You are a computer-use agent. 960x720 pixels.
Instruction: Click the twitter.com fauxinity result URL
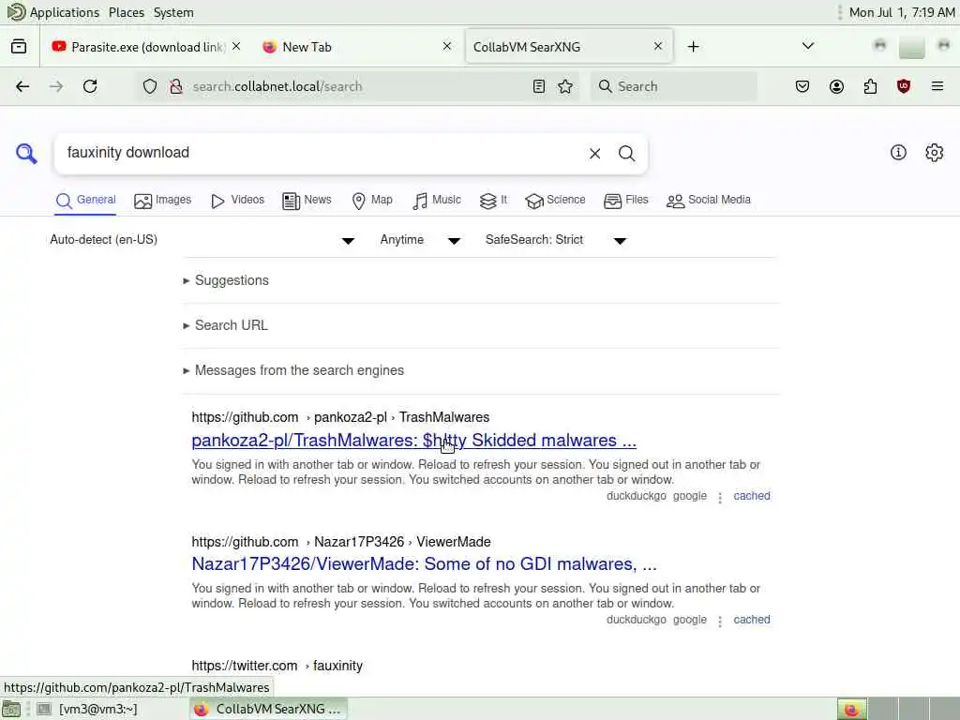coord(277,666)
